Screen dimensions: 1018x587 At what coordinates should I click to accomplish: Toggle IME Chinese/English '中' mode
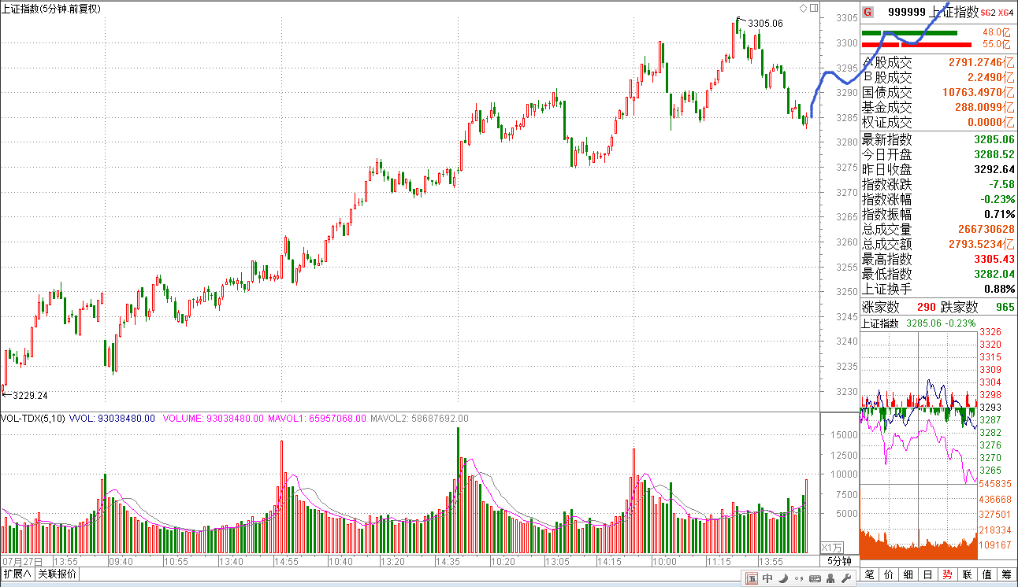(x=767, y=578)
